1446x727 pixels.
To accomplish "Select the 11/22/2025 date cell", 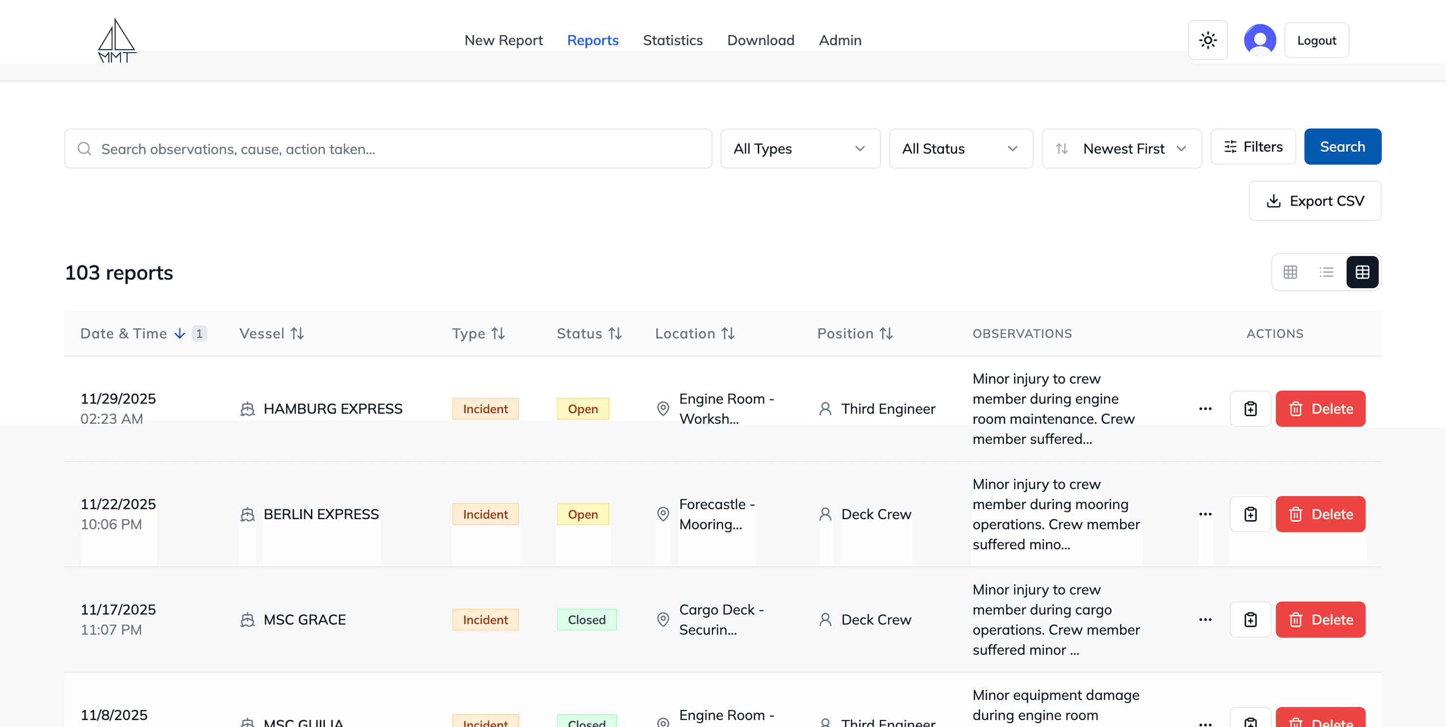I will (118, 514).
